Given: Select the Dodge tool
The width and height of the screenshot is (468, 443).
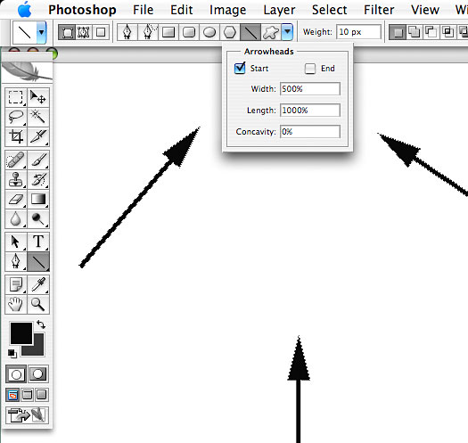Looking at the screenshot, I should coord(38,218).
